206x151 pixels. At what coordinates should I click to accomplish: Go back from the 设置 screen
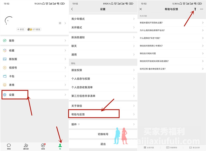[72, 9]
